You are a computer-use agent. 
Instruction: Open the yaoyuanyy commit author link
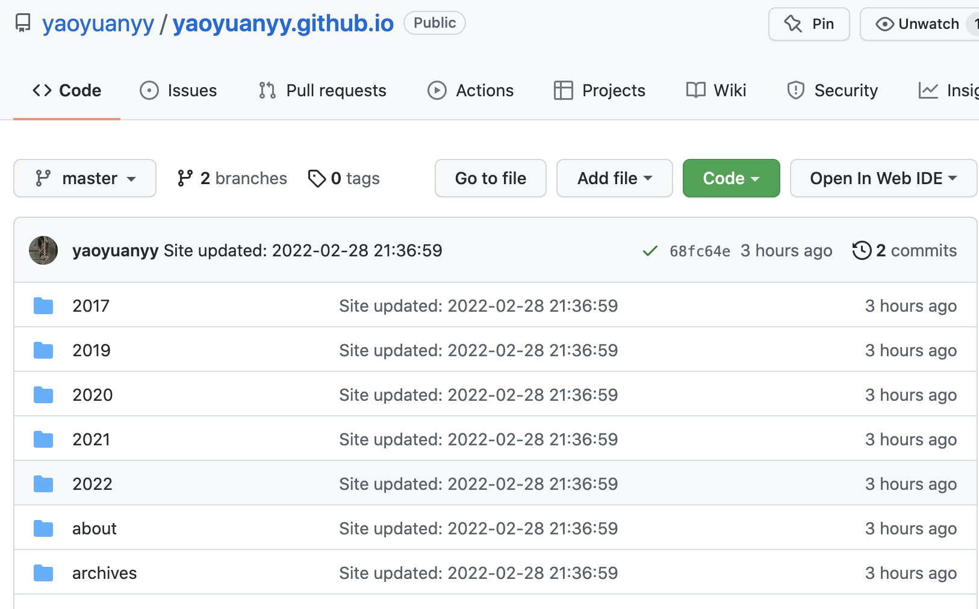[x=116, y=250]
